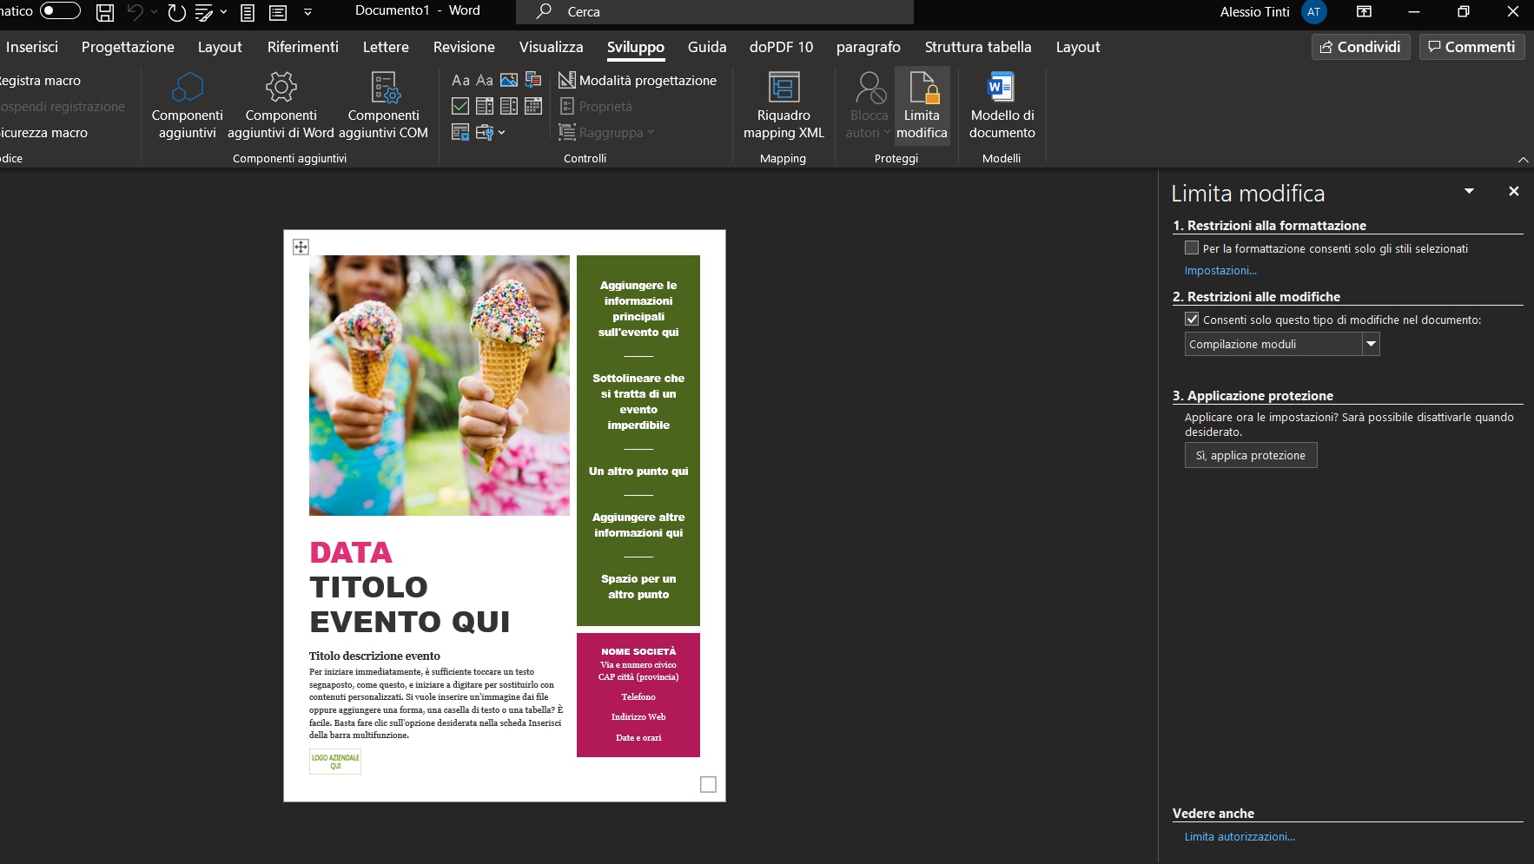Viewport: 1534px width, 864px height.
Task: Expand the legacy tools dropdown arrow
Action: pos(501,133)
